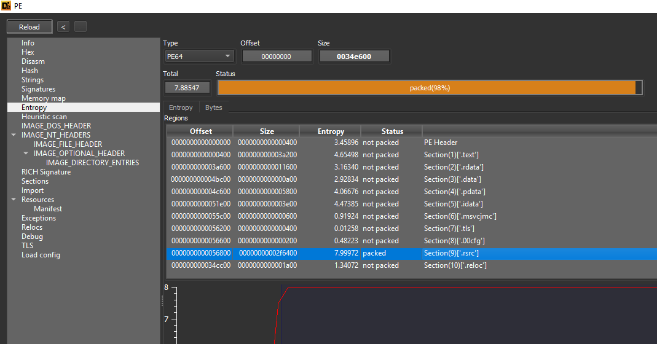The height and width of the screenshot is (344, 657).
Task: Sort regions by the Entropy column header
Action: pyautogui.click(x=331, y=131)
